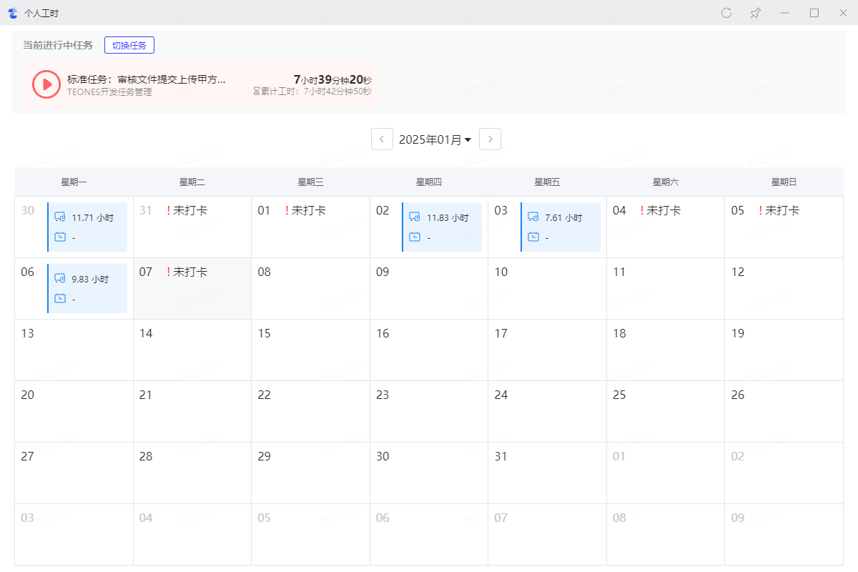The height and width of the screenshot is (572, 858).
Task: Click the 切换任务 button
Action: click(x=129, y=45)
